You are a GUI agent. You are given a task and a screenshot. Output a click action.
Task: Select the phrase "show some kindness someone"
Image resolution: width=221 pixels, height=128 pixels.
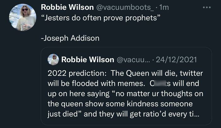[139, 104]
